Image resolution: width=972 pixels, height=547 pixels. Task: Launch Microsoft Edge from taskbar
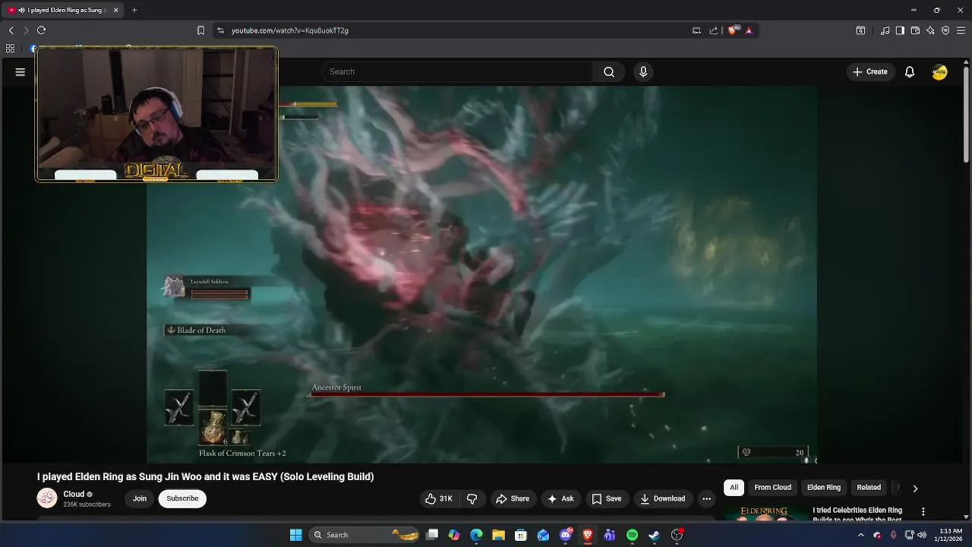[x=476, y=535]
